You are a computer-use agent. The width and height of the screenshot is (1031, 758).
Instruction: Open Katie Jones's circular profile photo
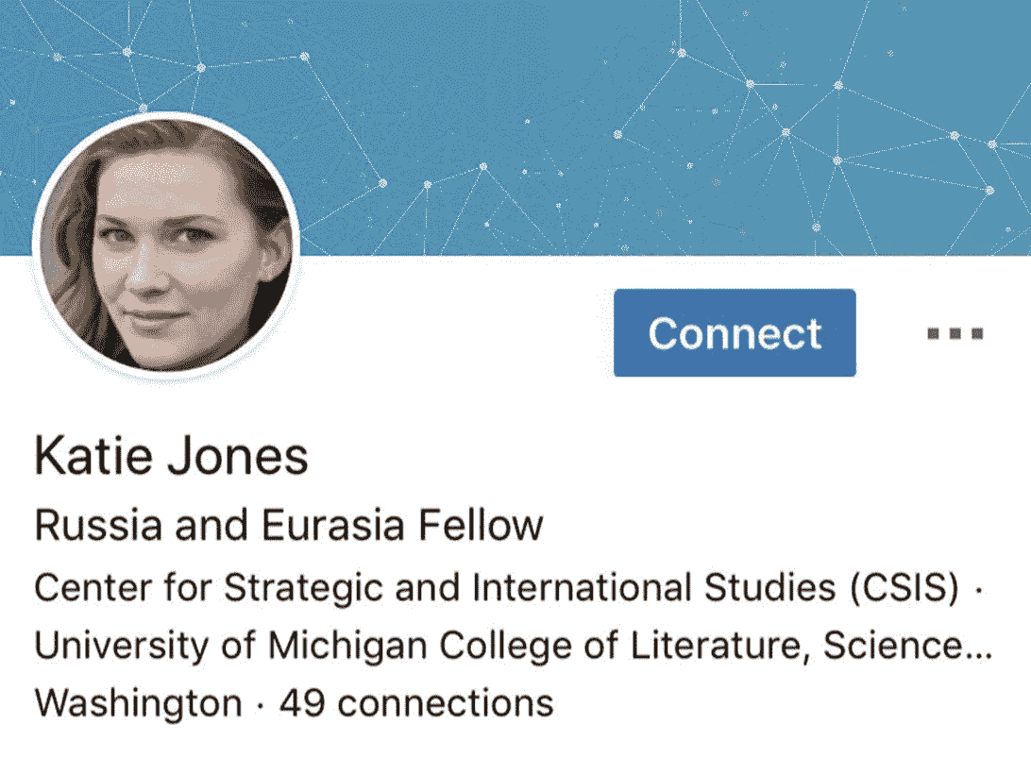click(x=167, y=245)
